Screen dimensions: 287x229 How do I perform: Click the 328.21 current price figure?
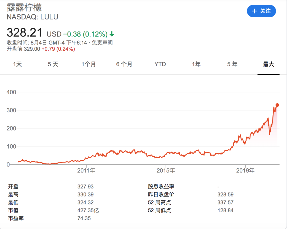point(24,33)
